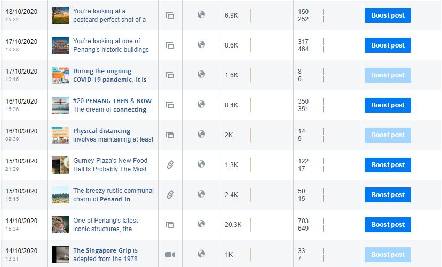Boost the postcard-perfect shot post
The image size is (442, 267).
pyautogui.click(x=388, y=15)
